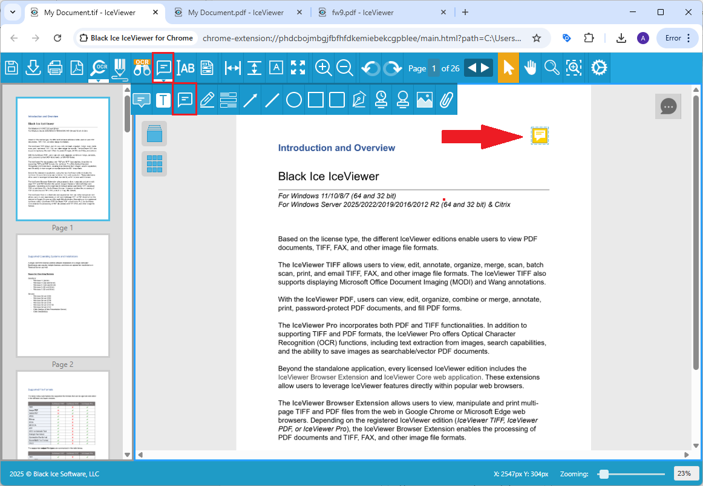Screen dimensions: 703x486
Task: Select the rubber stamp annotation tool
Action: [402, 100]
